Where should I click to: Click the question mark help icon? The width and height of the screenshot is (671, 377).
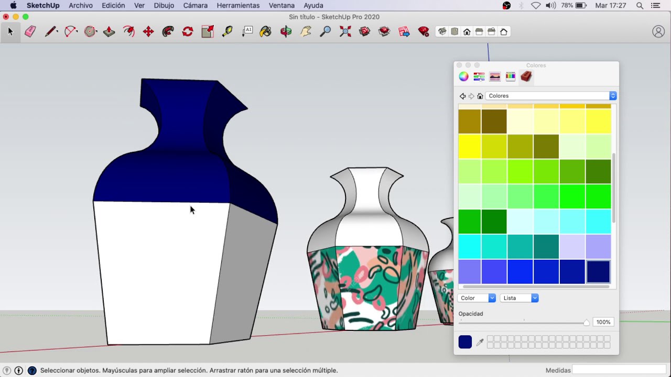[x=32, y=370]
